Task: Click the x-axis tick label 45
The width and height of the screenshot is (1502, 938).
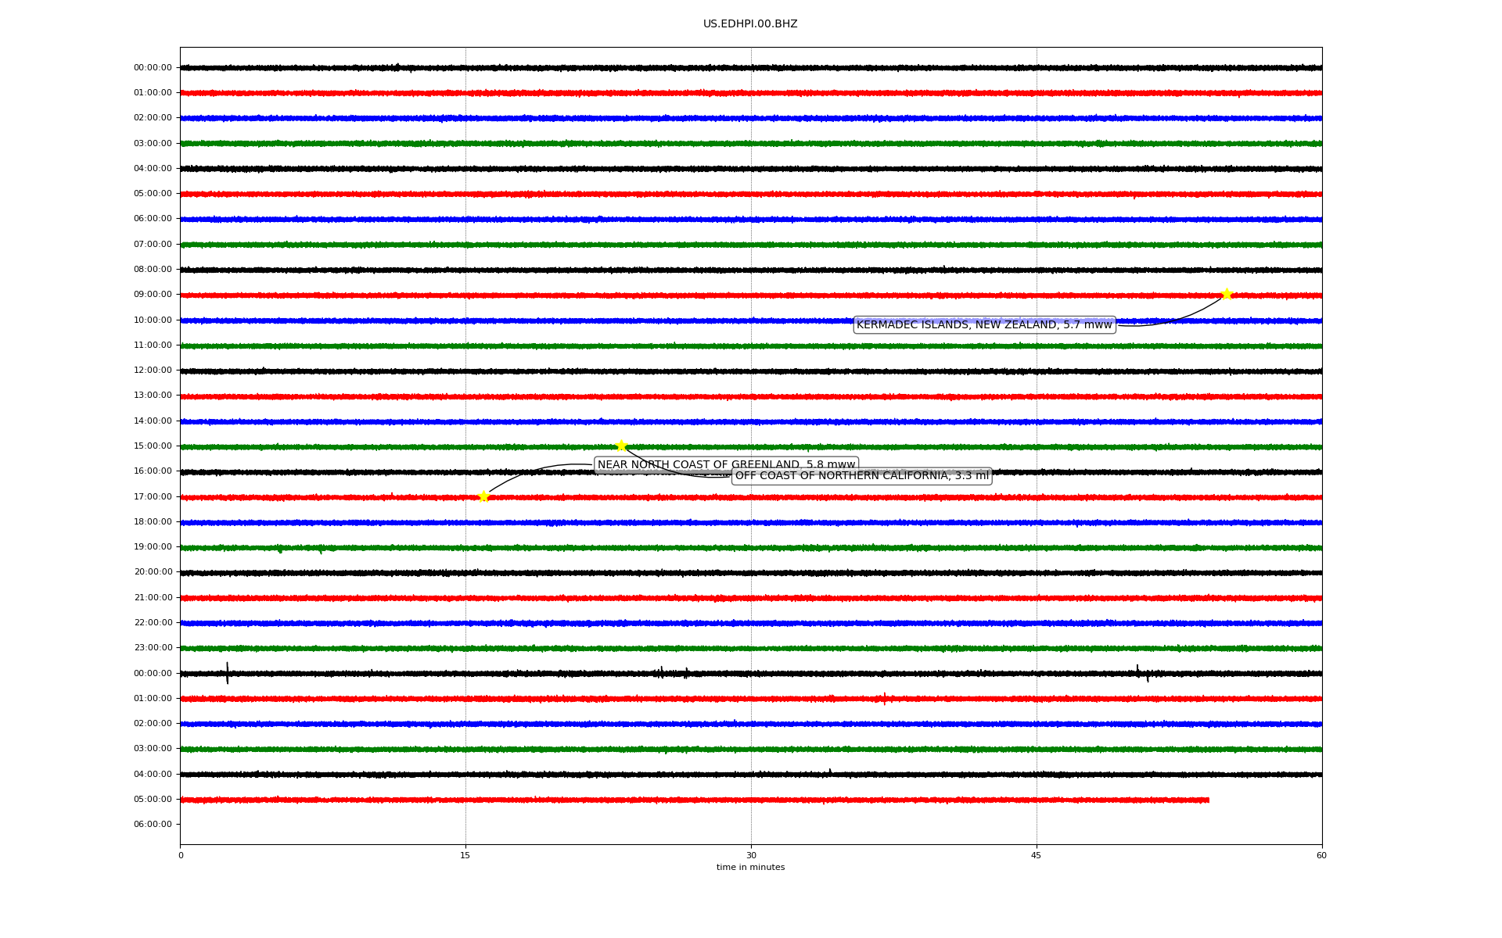Action: 1037,855
